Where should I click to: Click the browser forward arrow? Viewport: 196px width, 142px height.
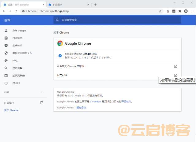(10, 11)
